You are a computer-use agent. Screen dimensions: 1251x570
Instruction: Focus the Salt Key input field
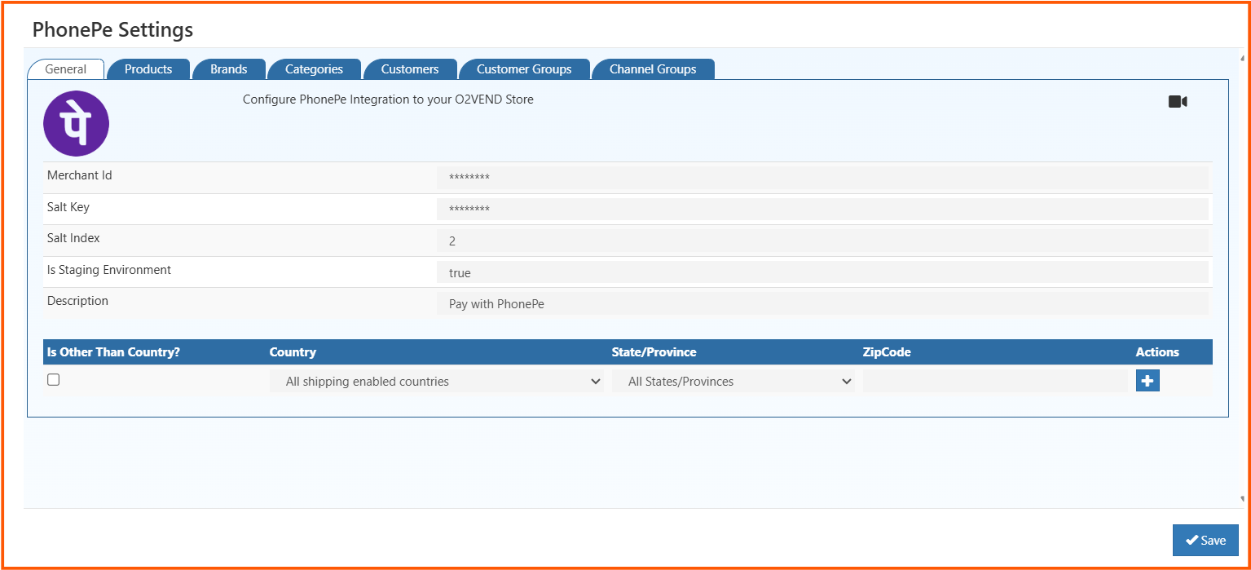[822, 210]
